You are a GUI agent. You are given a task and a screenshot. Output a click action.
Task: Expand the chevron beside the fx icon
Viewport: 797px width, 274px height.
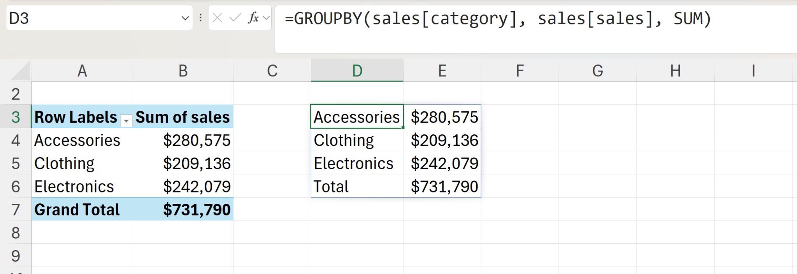[x=267, y=18]
